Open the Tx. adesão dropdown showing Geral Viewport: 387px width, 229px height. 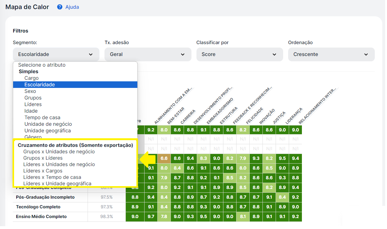pyautogui.click(x=148, y=54)
